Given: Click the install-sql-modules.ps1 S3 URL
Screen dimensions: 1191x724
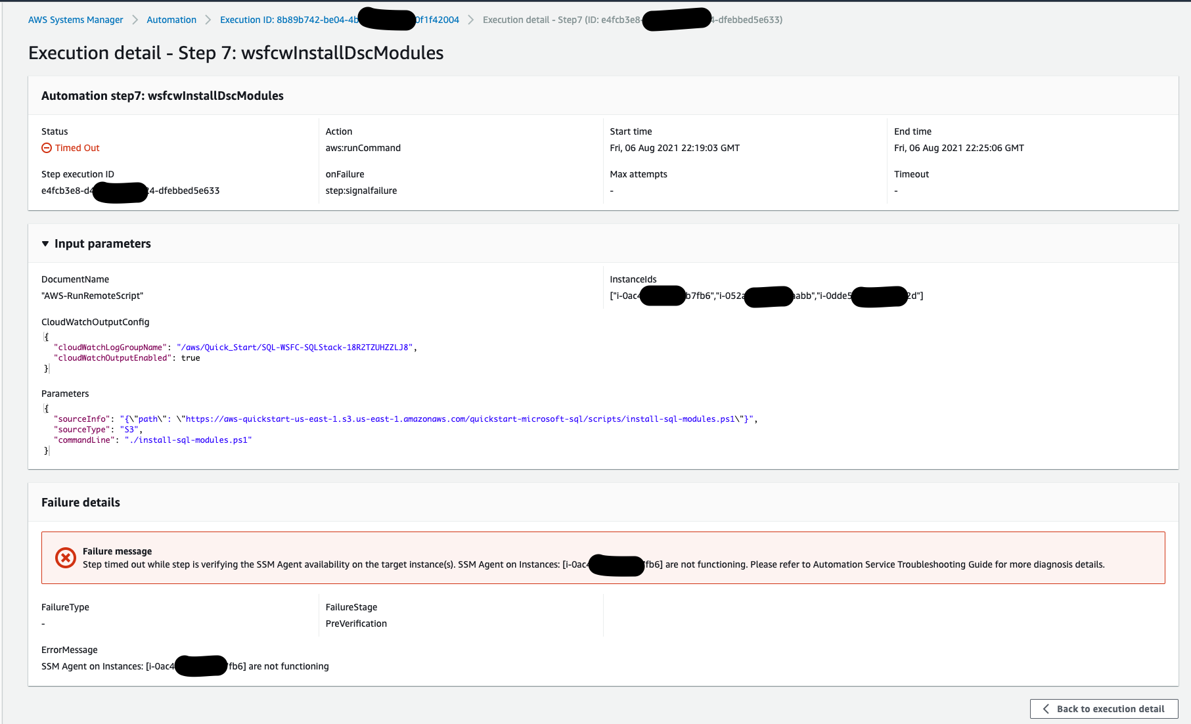Looking at the screenshot, I should pos(460,419).
